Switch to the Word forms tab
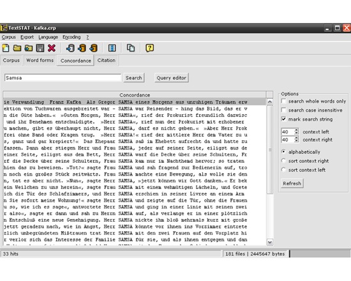 [x=40, y=60]
